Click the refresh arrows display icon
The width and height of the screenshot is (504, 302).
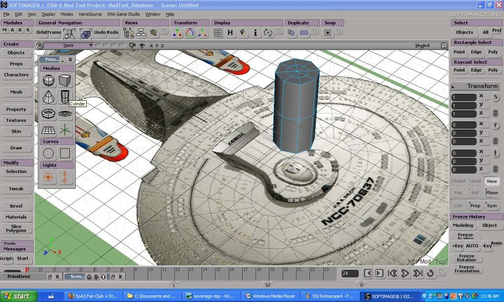tap(268, 33)
